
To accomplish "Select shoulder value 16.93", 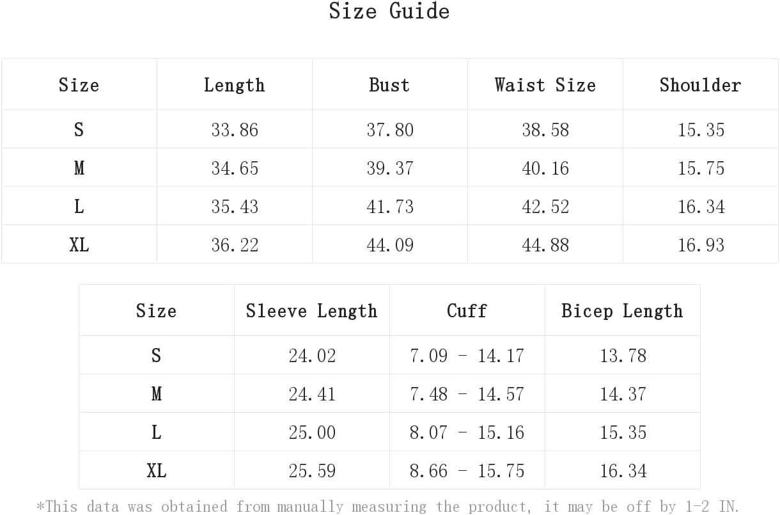I will click(x=701, y=245).
